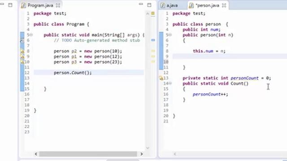This screenshot has height=161, width=287.
Task: Minimize the left-side view panel
Action: [x=2, y=4]
